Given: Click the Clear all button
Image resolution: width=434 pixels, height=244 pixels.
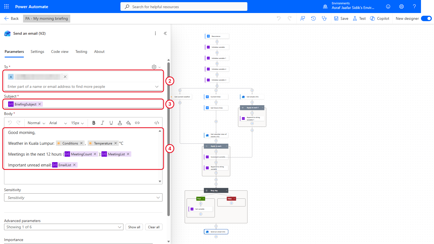Looking at the screenshot, I should (x=154, y=227).
